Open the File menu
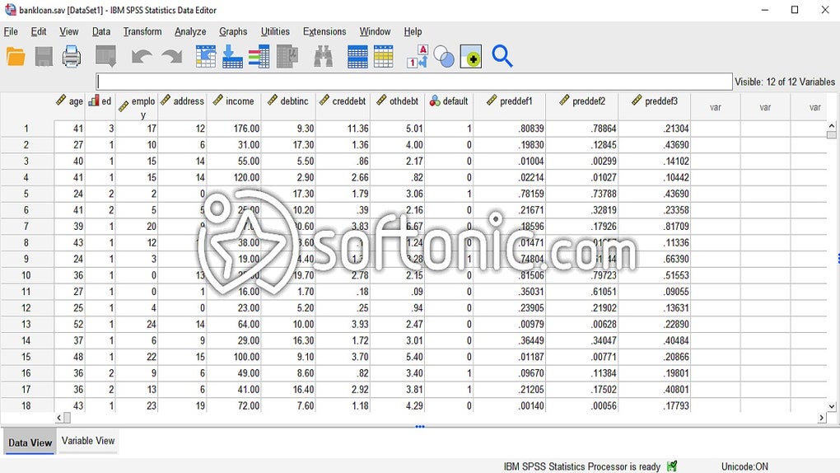Image resolution: width=840 pixels, height=473 pixels. coord(11,31)
